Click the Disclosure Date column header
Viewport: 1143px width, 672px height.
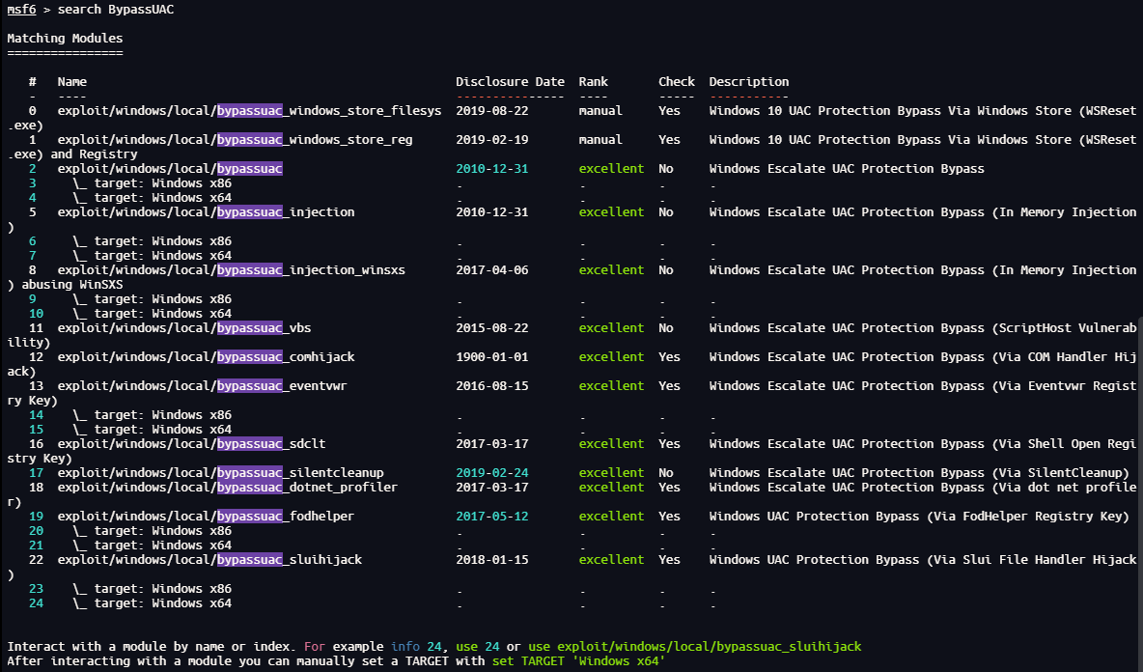coord(510,82)
